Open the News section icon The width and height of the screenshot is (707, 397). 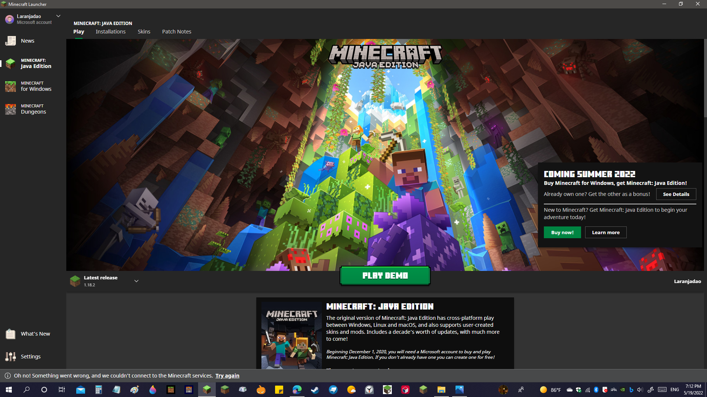pyautogui.click(x=10, y=41)
